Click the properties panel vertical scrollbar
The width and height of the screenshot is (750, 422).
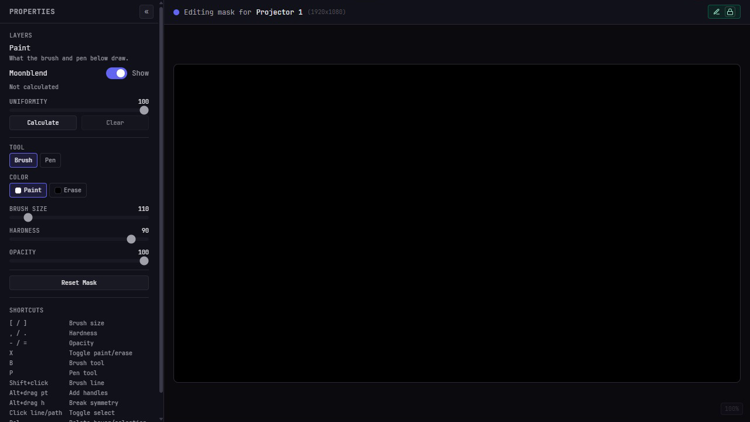tap(161, 208)
